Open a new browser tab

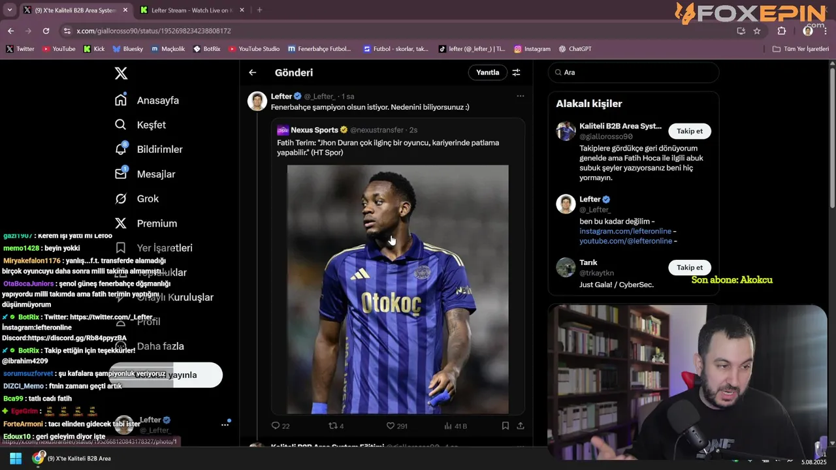[259, 10]
